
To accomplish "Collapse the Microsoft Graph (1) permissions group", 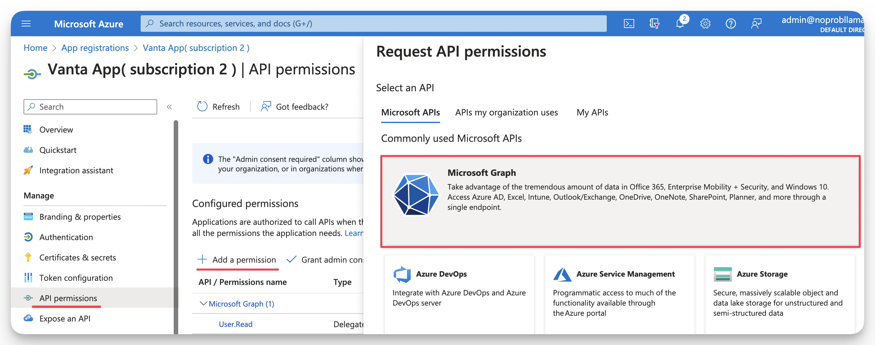I will click(x=203, y=303).
